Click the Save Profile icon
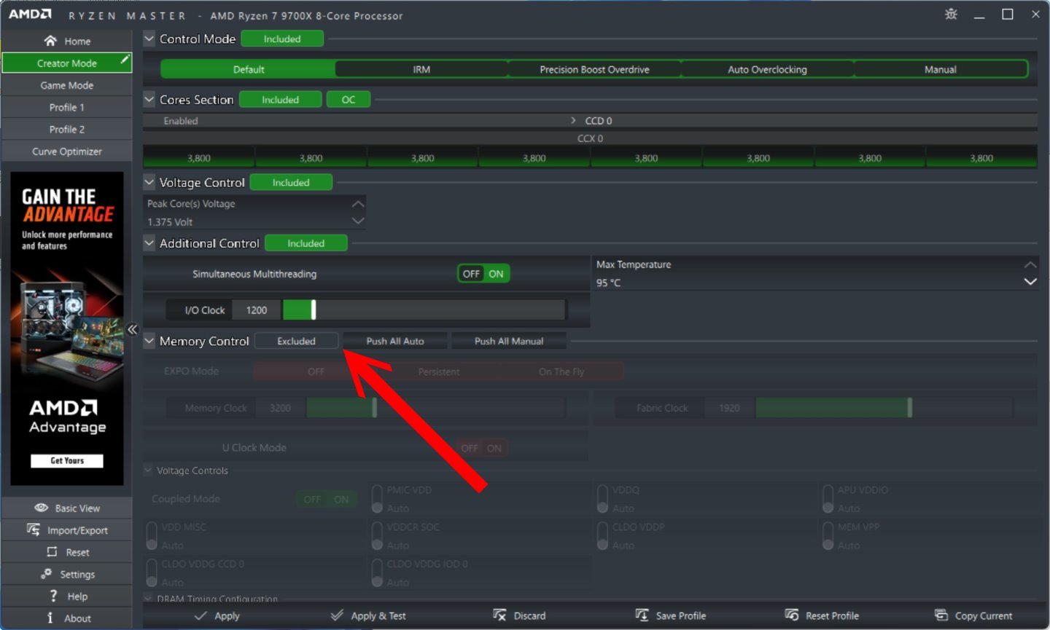The image size is (1050, 630). point(642,615)
